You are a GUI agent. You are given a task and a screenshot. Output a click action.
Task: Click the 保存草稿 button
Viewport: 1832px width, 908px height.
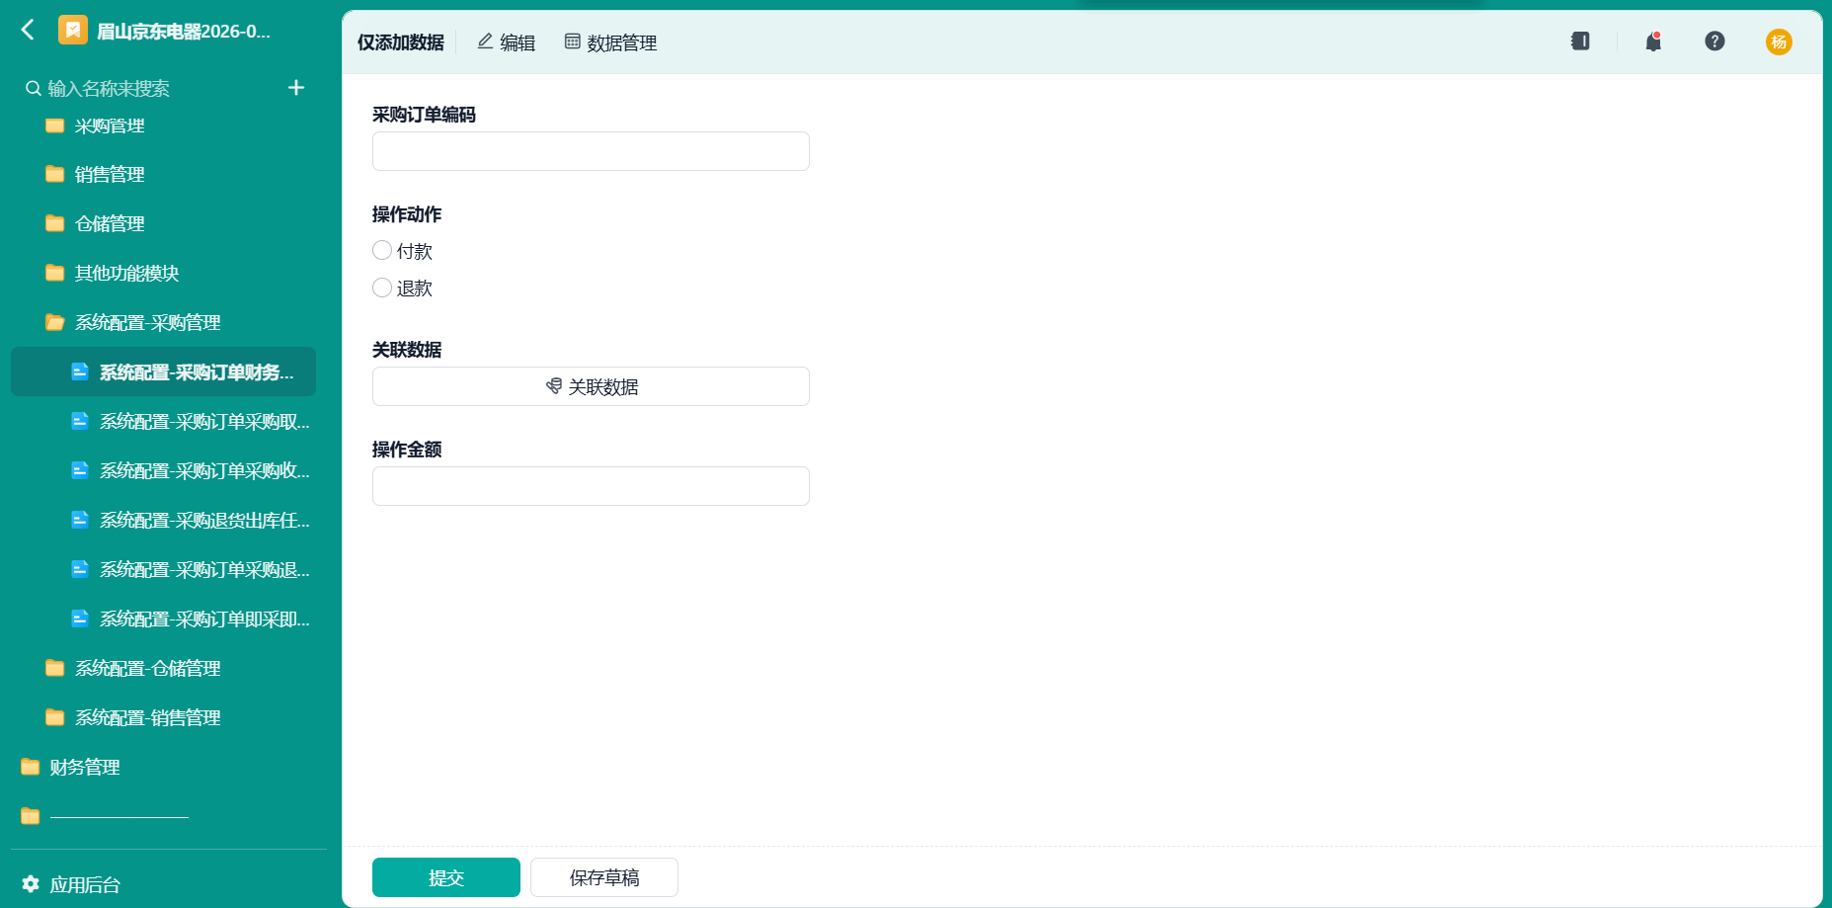click(x=604, y=877)
